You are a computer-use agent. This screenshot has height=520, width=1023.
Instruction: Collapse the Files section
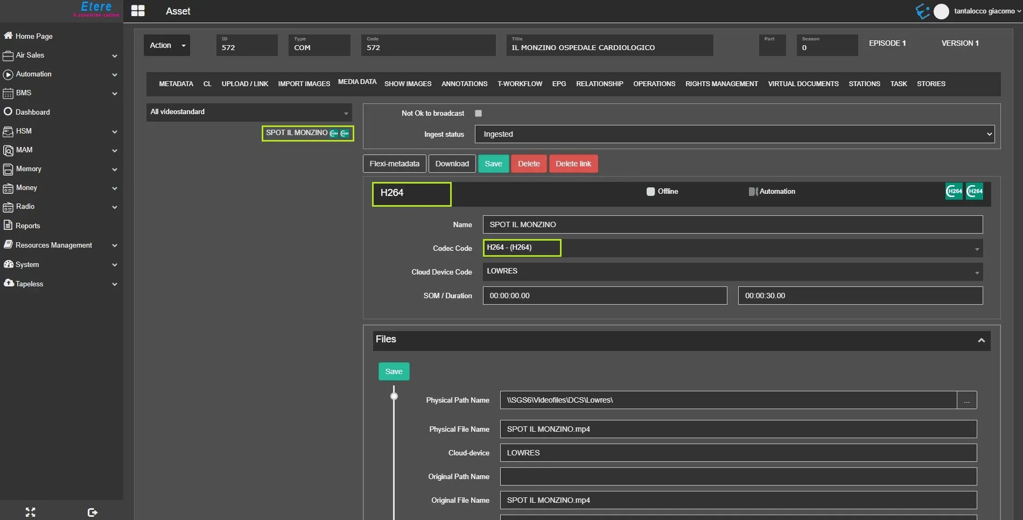point(980,340)
